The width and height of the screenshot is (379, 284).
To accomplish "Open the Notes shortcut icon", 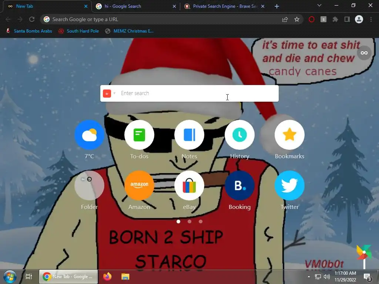I will pos(189,135).
